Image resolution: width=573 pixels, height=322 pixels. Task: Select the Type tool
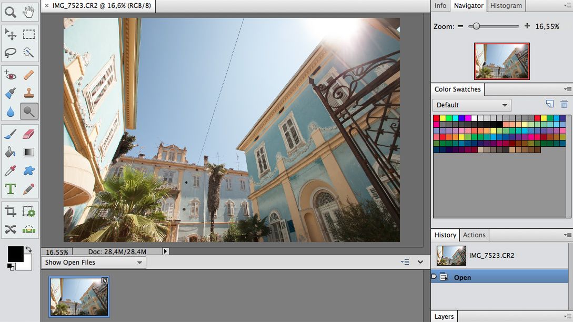coord(11,188)
